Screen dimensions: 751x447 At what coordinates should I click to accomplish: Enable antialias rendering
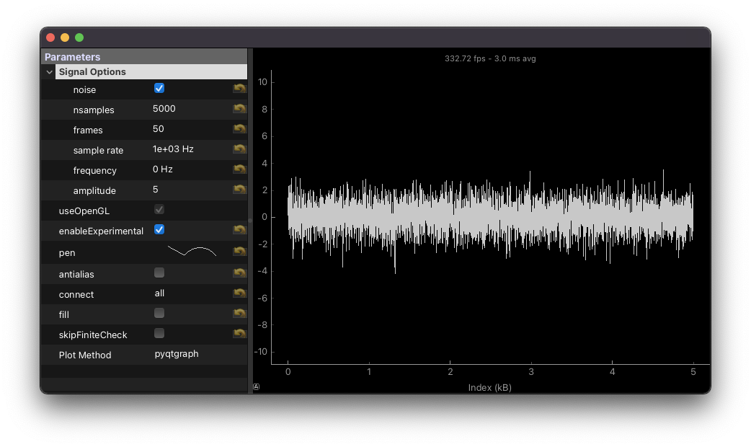pos(159,273)
